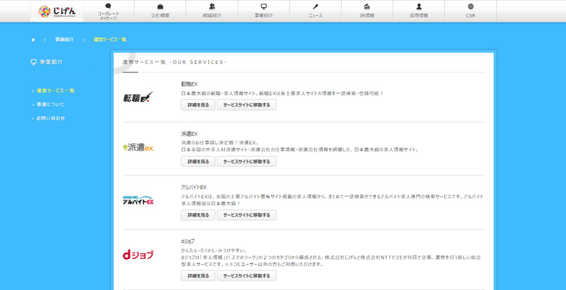
Task: Click the dジョブ service title text
Action: [x=188, y=241]
